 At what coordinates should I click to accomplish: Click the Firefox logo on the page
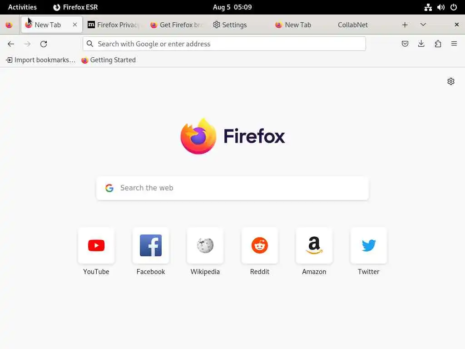click(232, 136)
